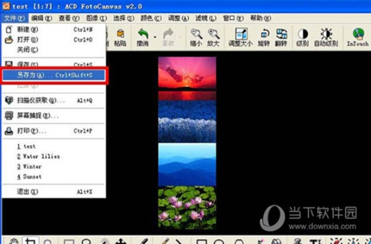Image resolution: width=371 pixels, height=244 pixels.
Task: Choose Screen Capture (屏幕捕捉) entry
Action: point(54,116)
